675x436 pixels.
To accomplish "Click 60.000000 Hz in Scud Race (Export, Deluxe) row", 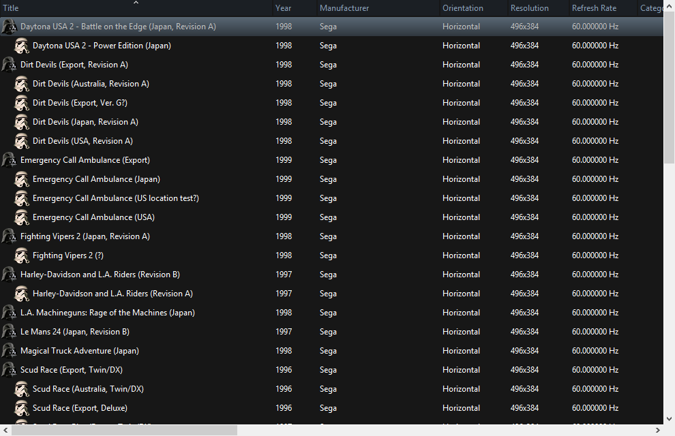I will click(x=595, y=408).
